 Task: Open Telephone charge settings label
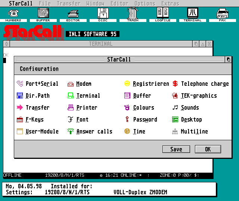pos(205,84)
